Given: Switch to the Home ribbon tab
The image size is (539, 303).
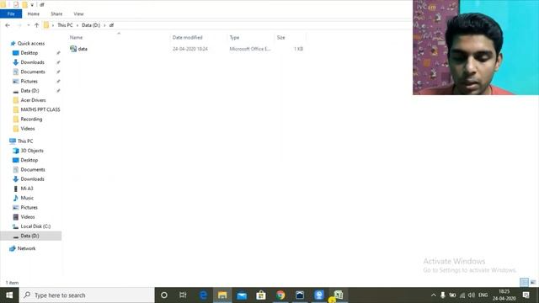Looking at the screenshot, I should pos(34,13).
